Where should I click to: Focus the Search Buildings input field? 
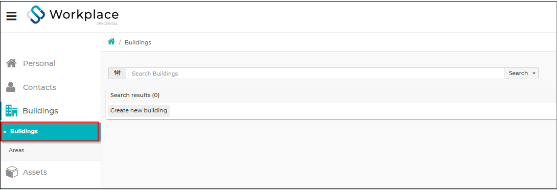(315, 73)
